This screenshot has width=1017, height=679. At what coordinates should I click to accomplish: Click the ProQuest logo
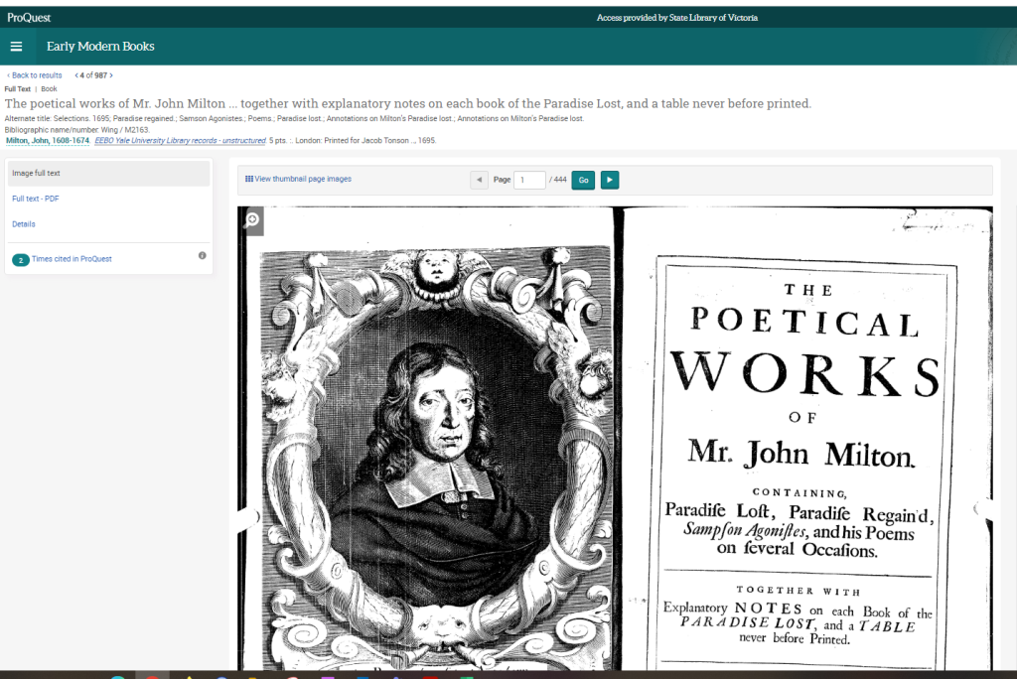(29, 18)
